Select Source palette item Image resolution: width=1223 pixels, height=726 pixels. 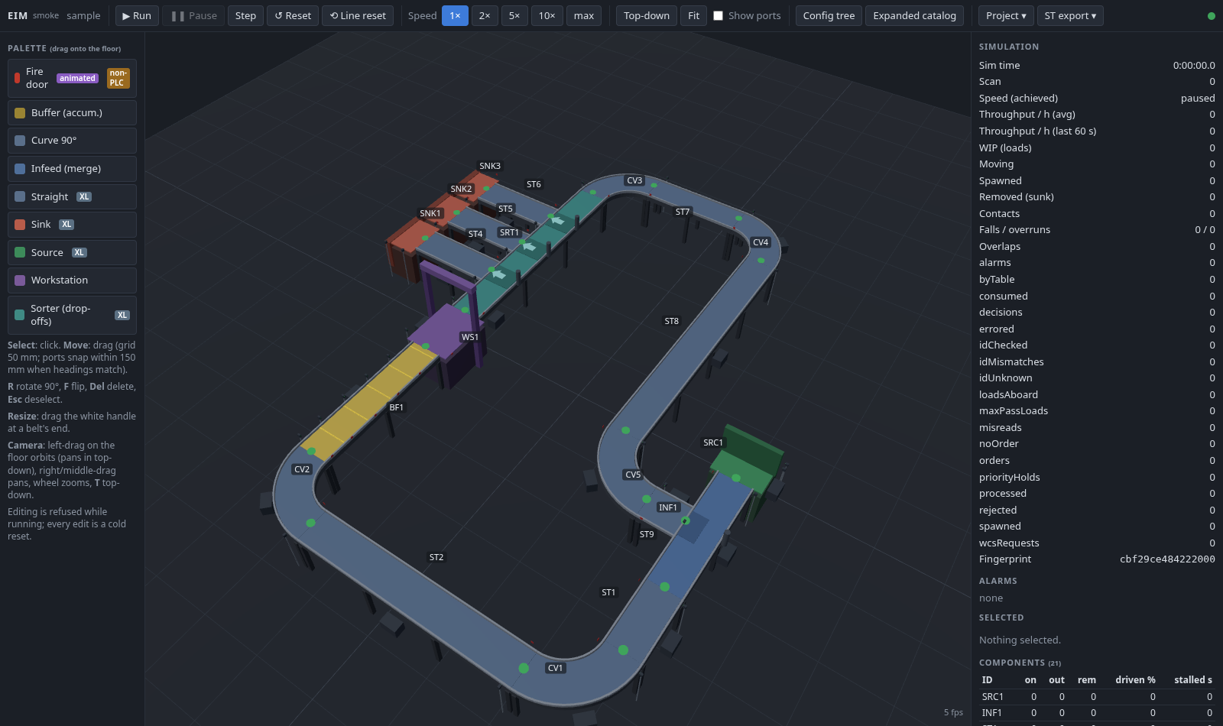[72, 252]
